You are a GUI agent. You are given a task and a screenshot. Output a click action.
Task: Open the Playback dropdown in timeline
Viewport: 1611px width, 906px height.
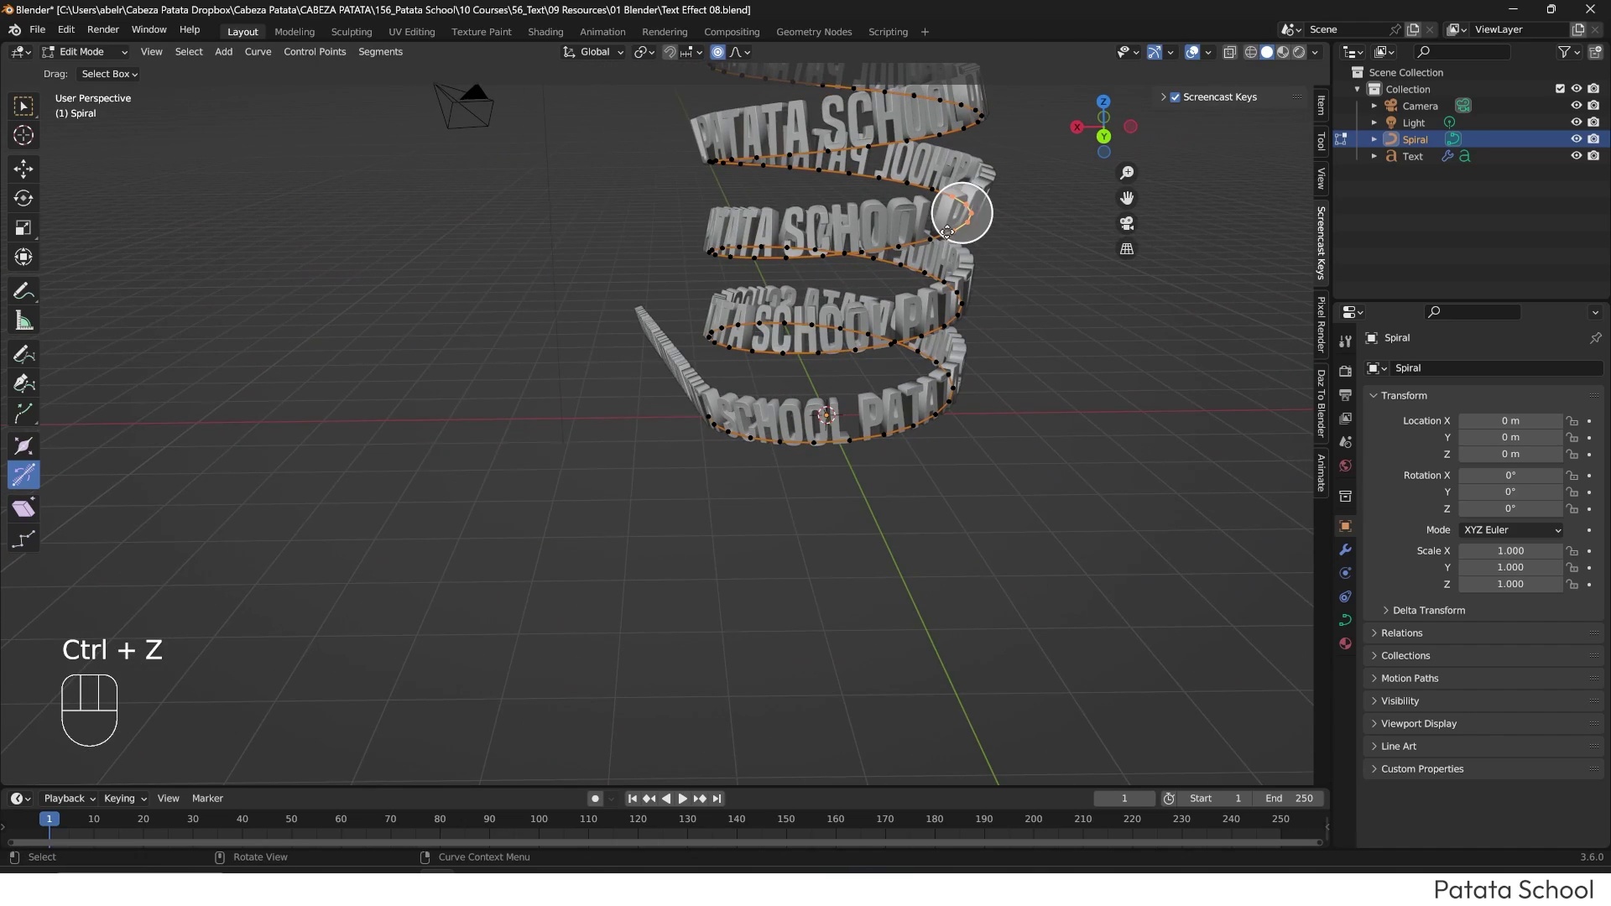point(70,799)
